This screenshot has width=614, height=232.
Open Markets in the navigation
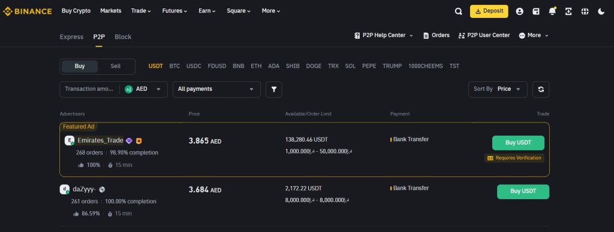click(111, 11)
